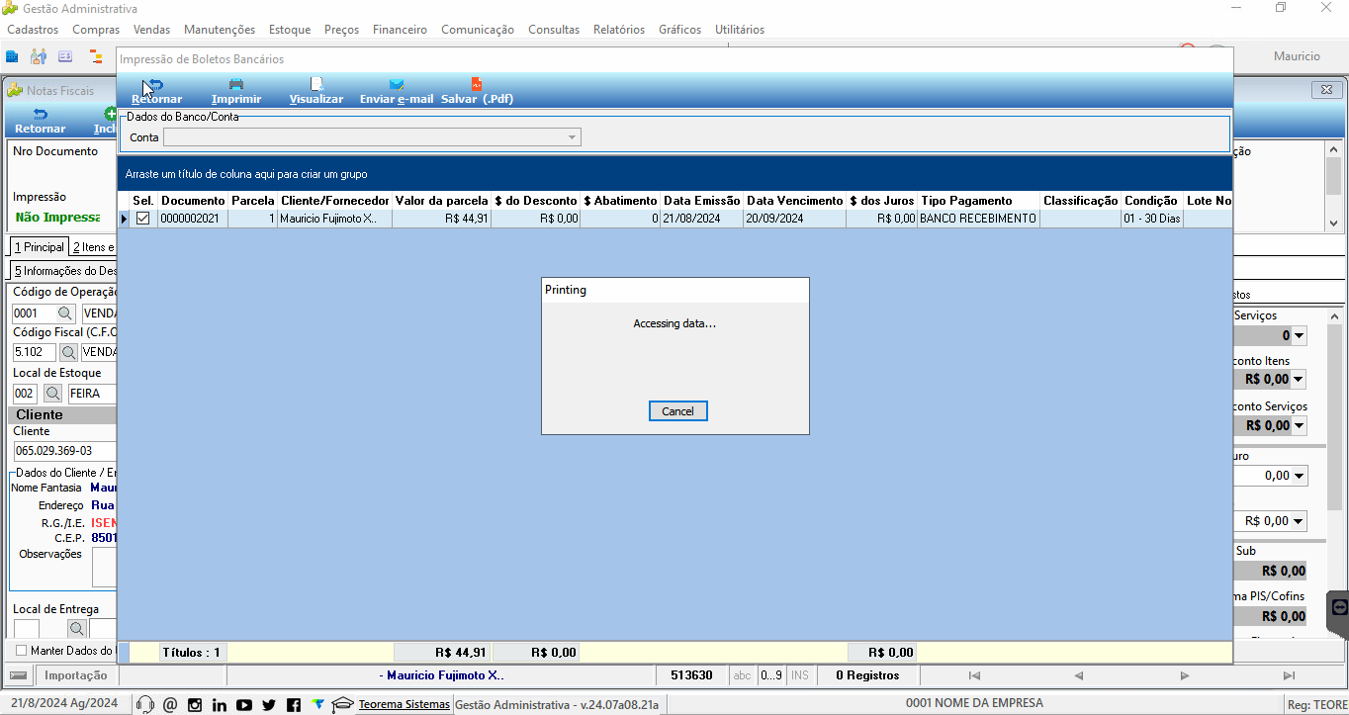This screenshot has width=1349, height=715.
Task: Click the Importação button in status bar
Action: (76, 675)
